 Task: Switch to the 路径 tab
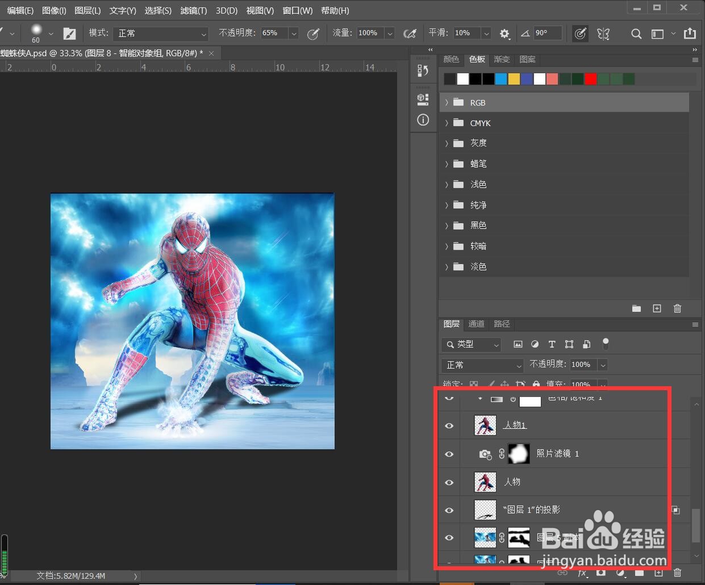(x=502, y=324)
